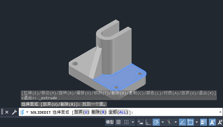Choose 放弃(U) option in command line
This screenshot has width=223, height=127.
82,112
